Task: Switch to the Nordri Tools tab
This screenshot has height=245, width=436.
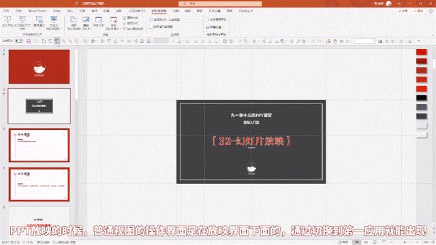Action: click(x=37, y=11)
